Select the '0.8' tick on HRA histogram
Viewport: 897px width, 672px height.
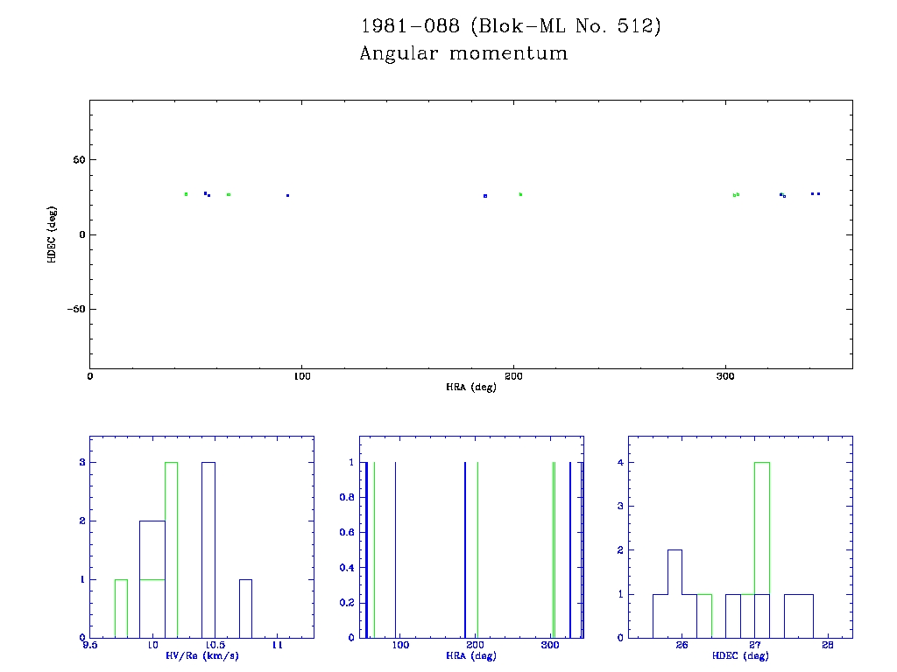(x=347, y=497)
